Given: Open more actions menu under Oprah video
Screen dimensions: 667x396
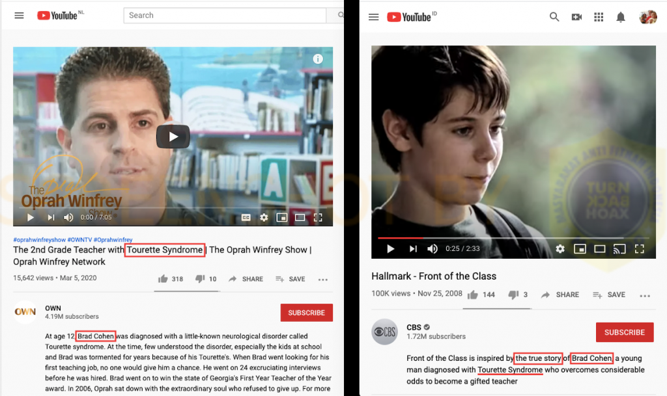Looking at the screenshot, I should pos(323,279).
